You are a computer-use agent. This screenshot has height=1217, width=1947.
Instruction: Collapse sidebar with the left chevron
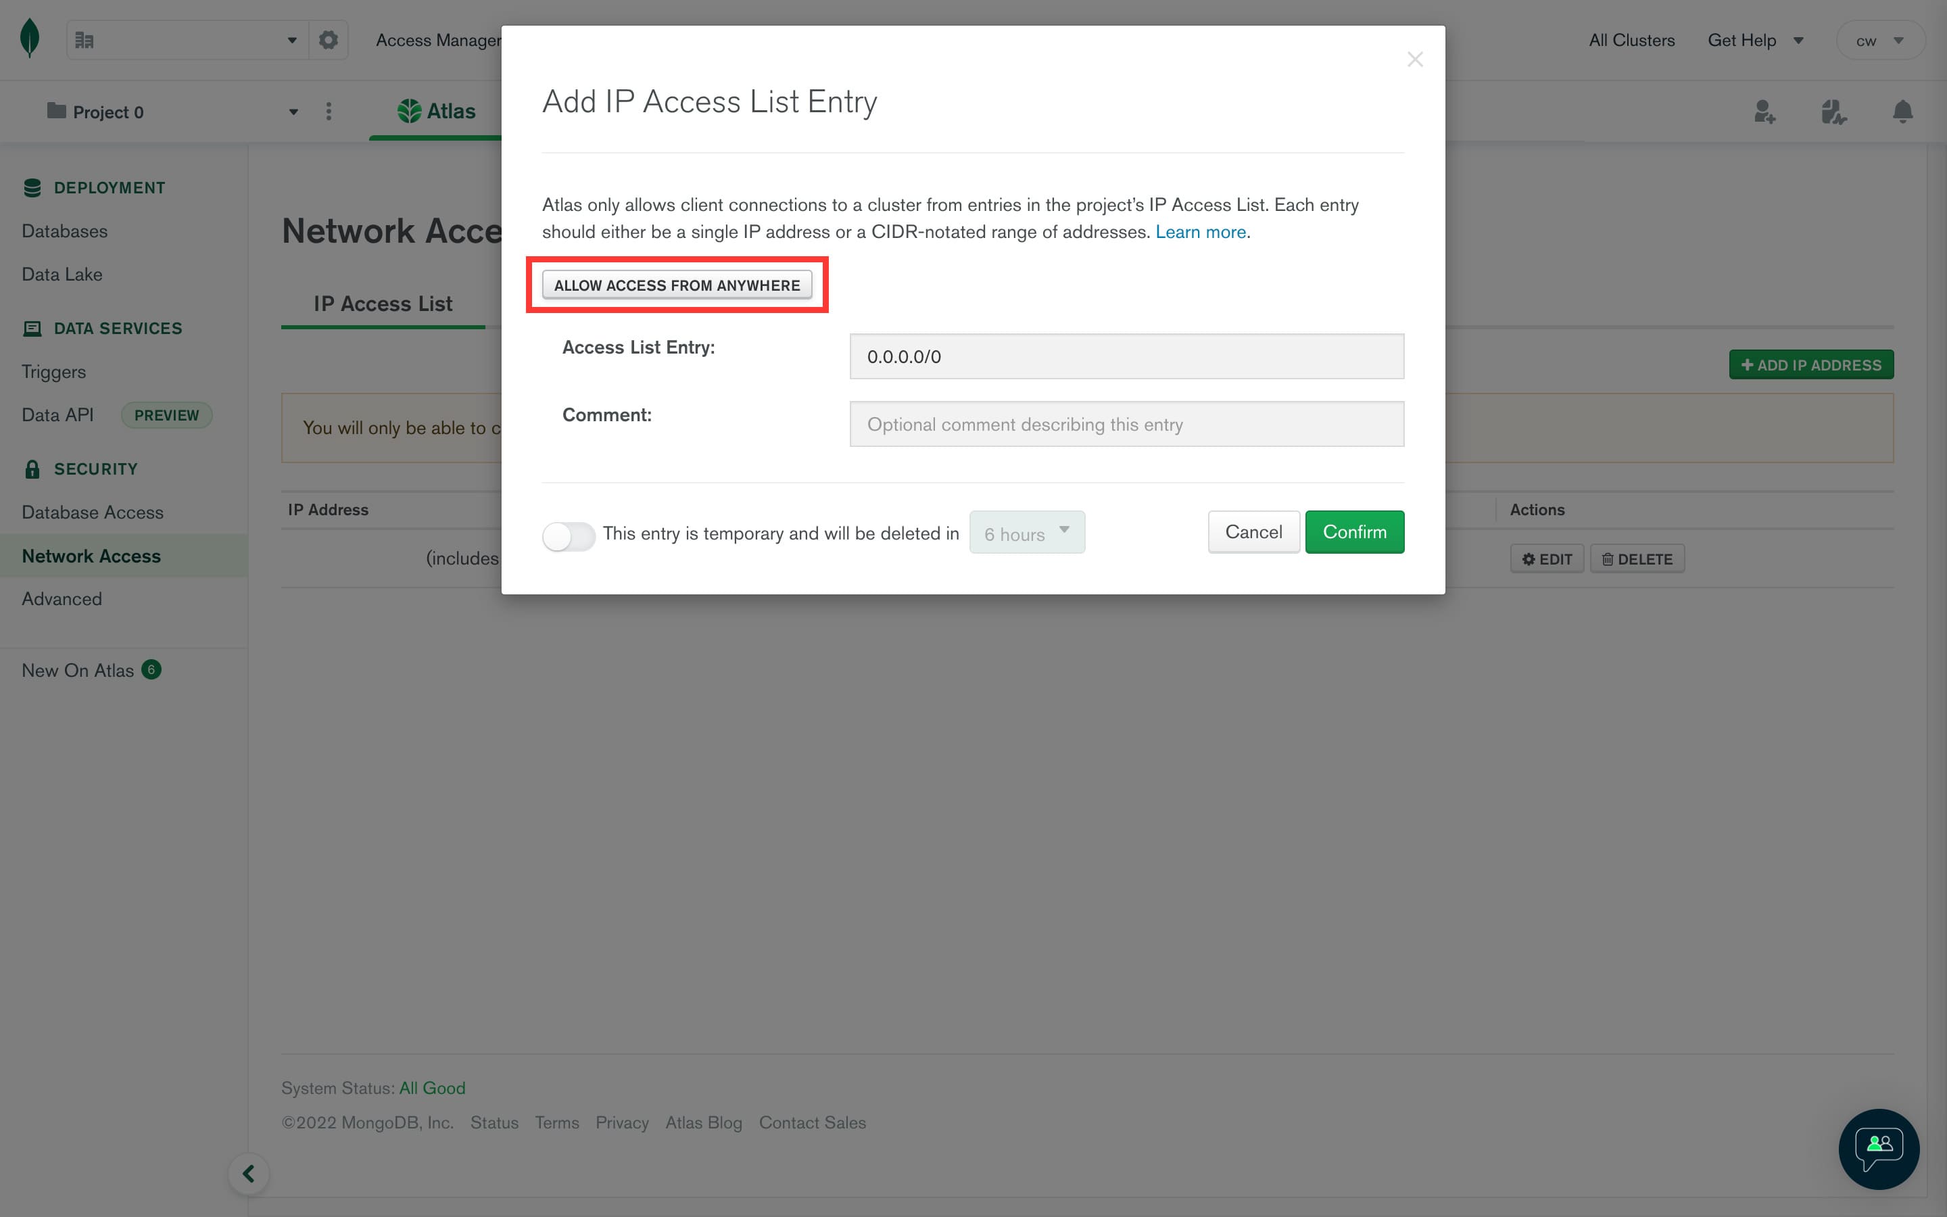tap(249, 1174)
